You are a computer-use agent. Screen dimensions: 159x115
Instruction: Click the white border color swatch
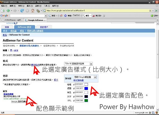pos(86,84)
